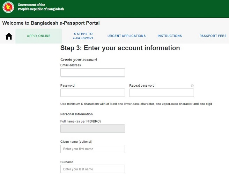The width and height of the screenshot is (229, 174).
Task: Click the Welcome to Bangladesh e-Passport Portal title
Action: point(51,23)
